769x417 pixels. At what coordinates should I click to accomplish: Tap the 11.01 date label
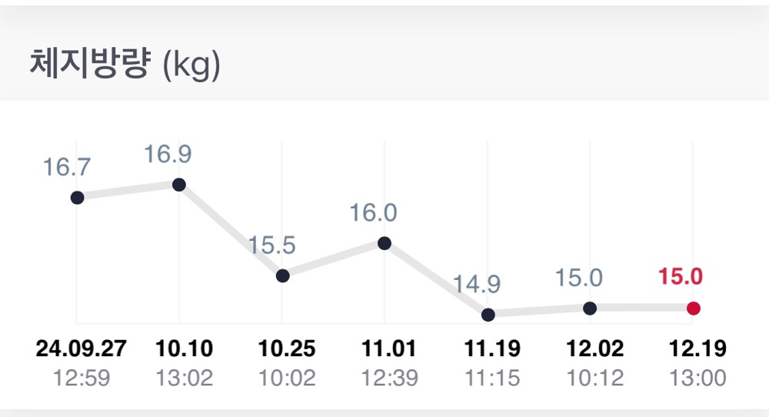[x=388, y=349]
